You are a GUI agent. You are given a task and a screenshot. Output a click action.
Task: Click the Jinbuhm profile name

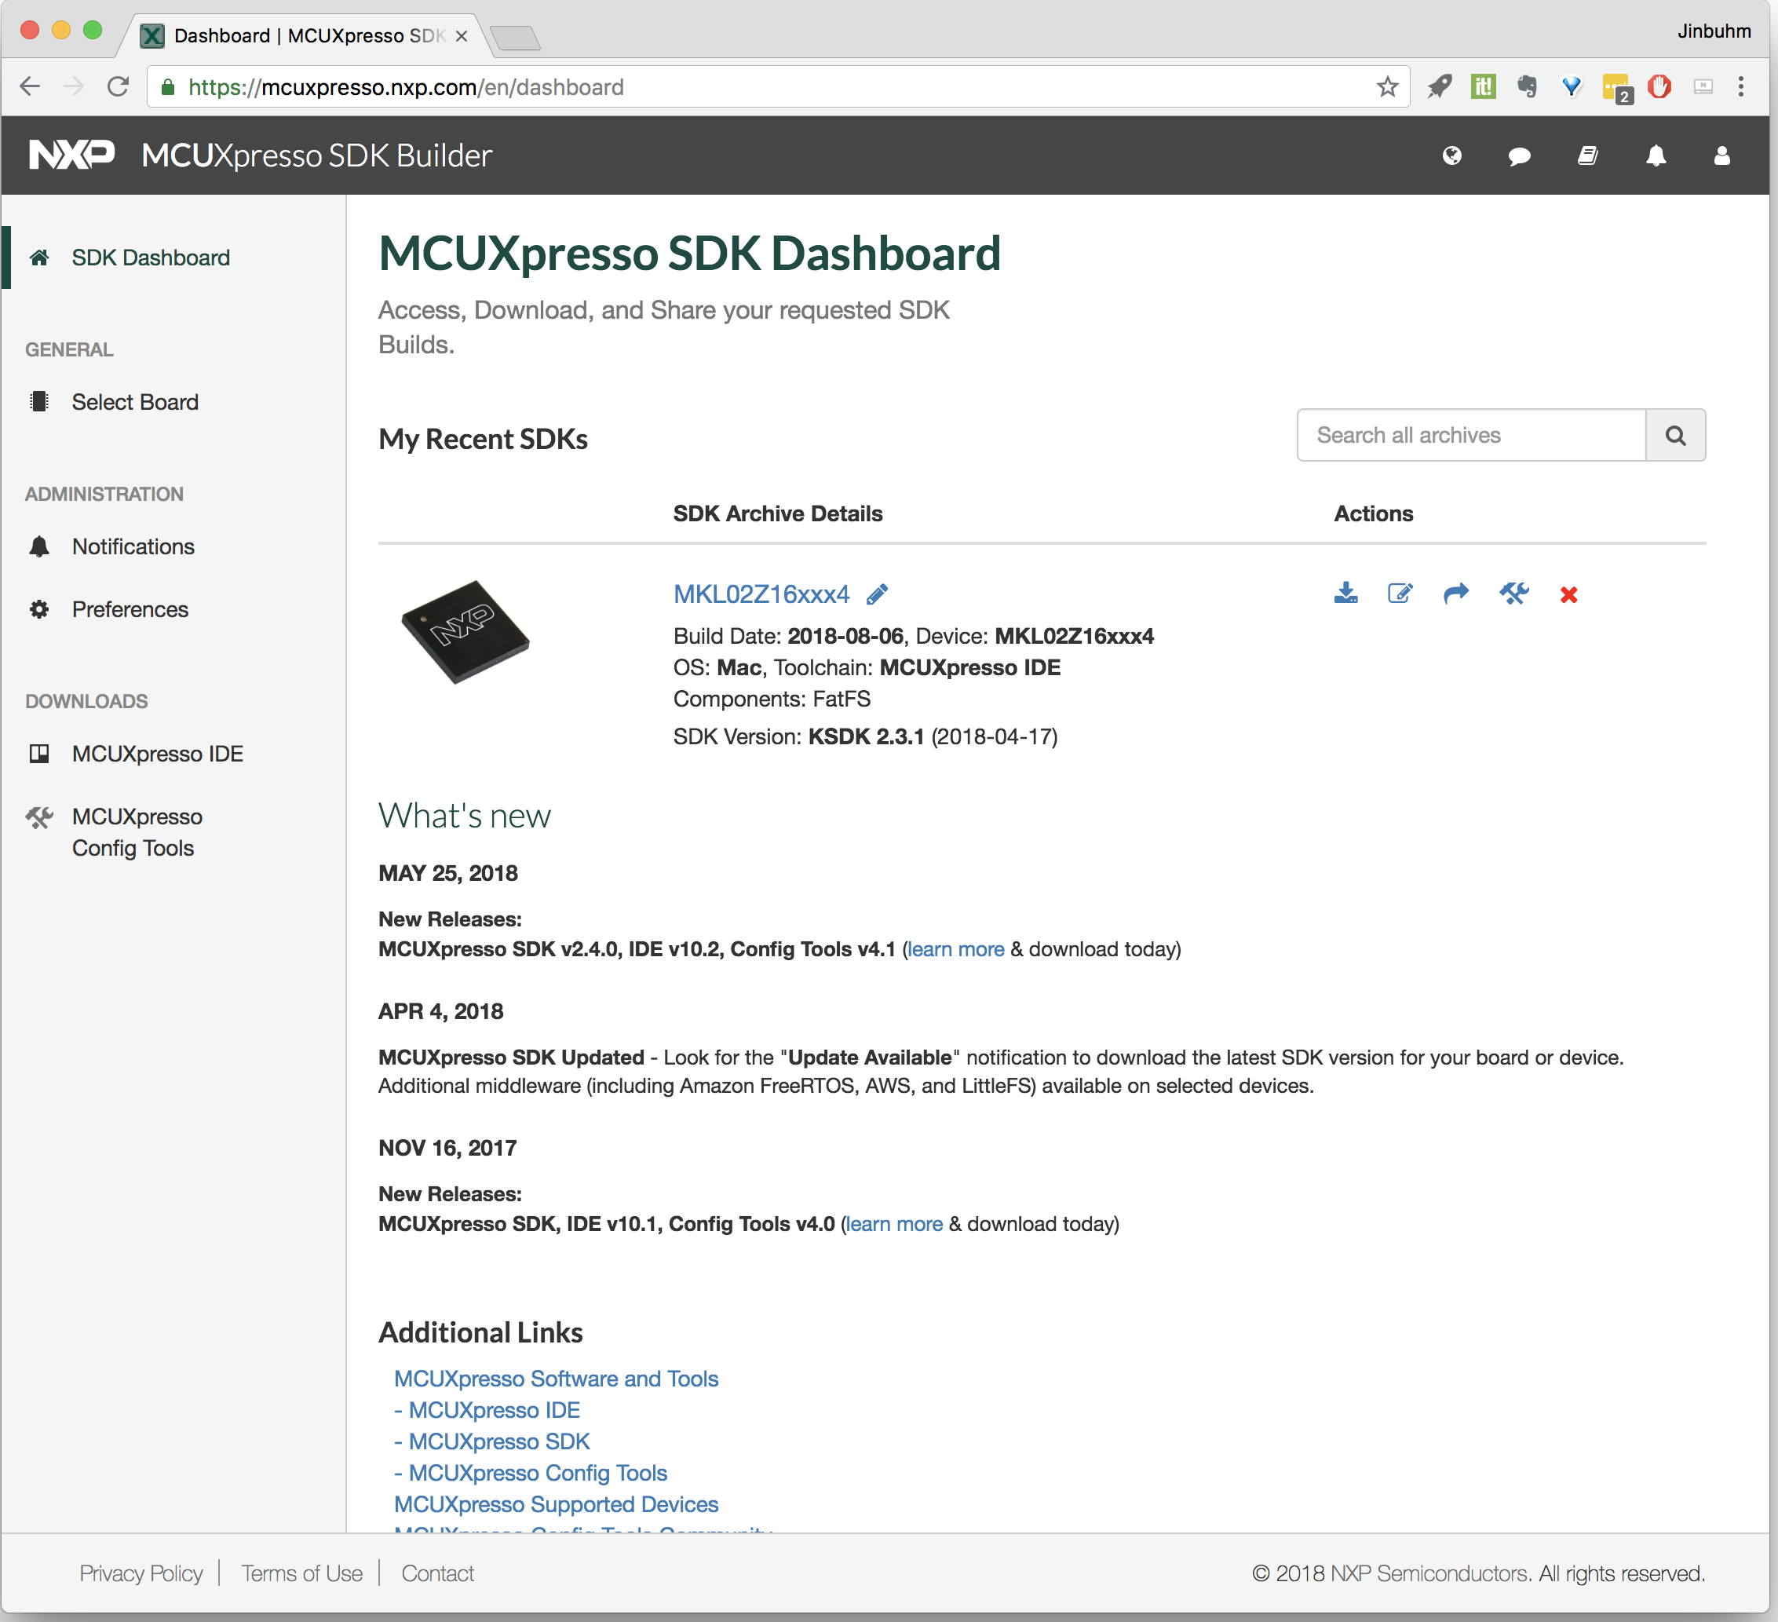click(1714, 31)
